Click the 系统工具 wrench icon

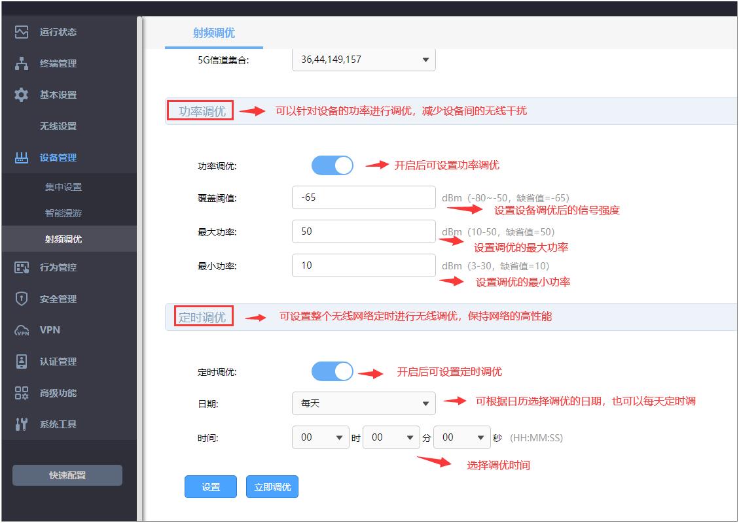(x=22, y=424)
